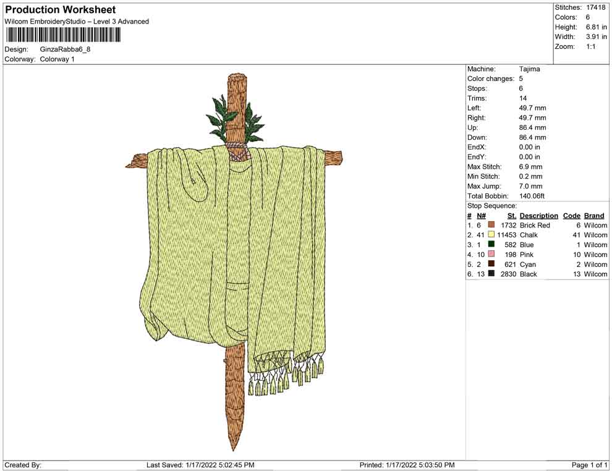This screenshot has width=612, height=471.
Task: Click the Production Worksheet title
Action: tap(60, 10)
